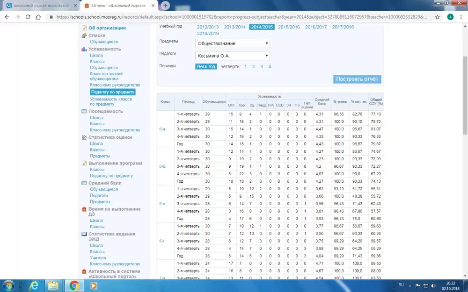Open the 6-а class link in table
Image resolution: width=468 pixels, height=292 pixels.
162,129
